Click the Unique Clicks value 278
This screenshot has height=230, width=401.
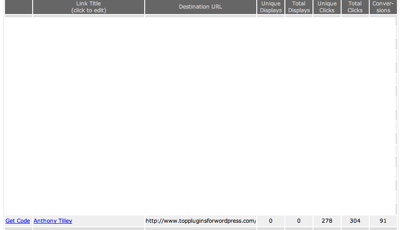[327, 221]
